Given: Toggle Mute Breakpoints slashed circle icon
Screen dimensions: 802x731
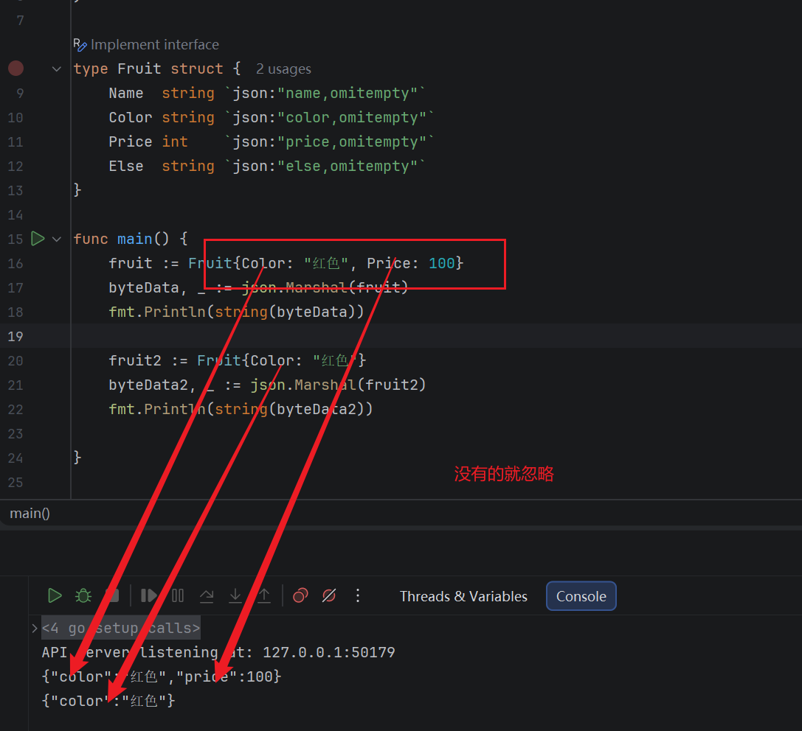Looking at the screenshot, I should tap(329, 595).
